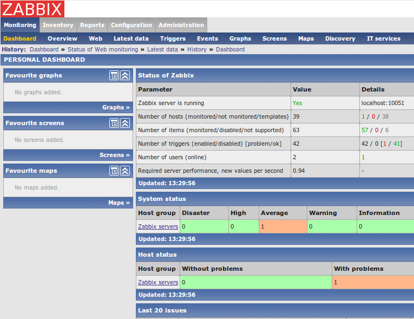Follow the Graphs » link

tap(116, 107)
